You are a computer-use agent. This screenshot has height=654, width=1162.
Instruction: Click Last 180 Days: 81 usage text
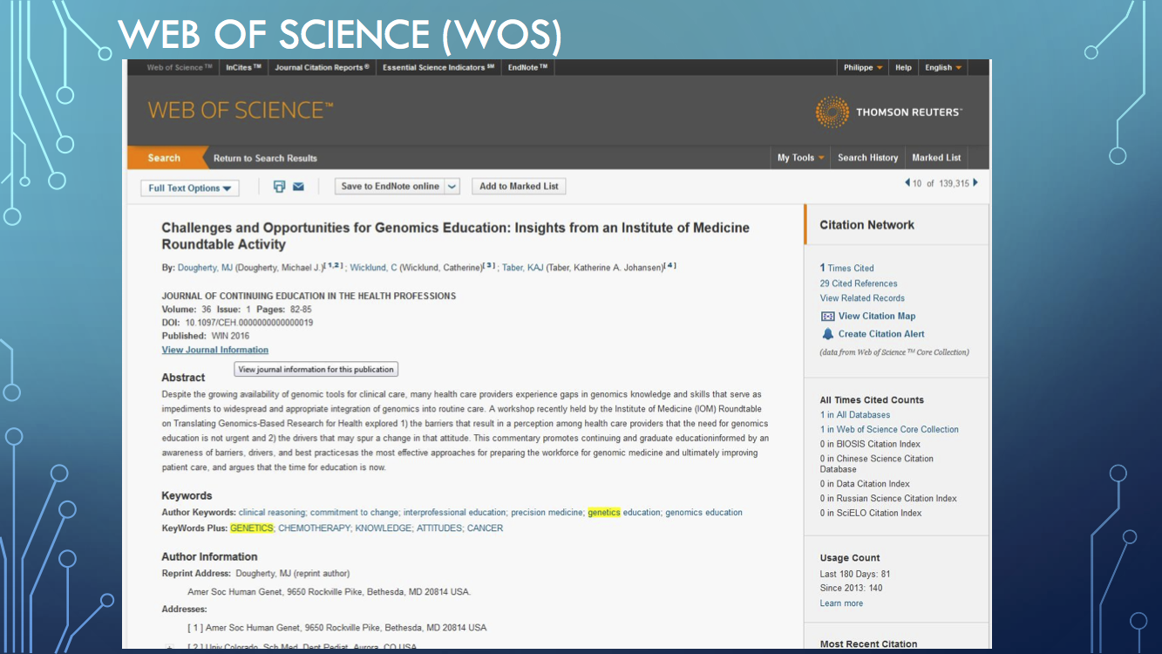[x=855, y=575]
